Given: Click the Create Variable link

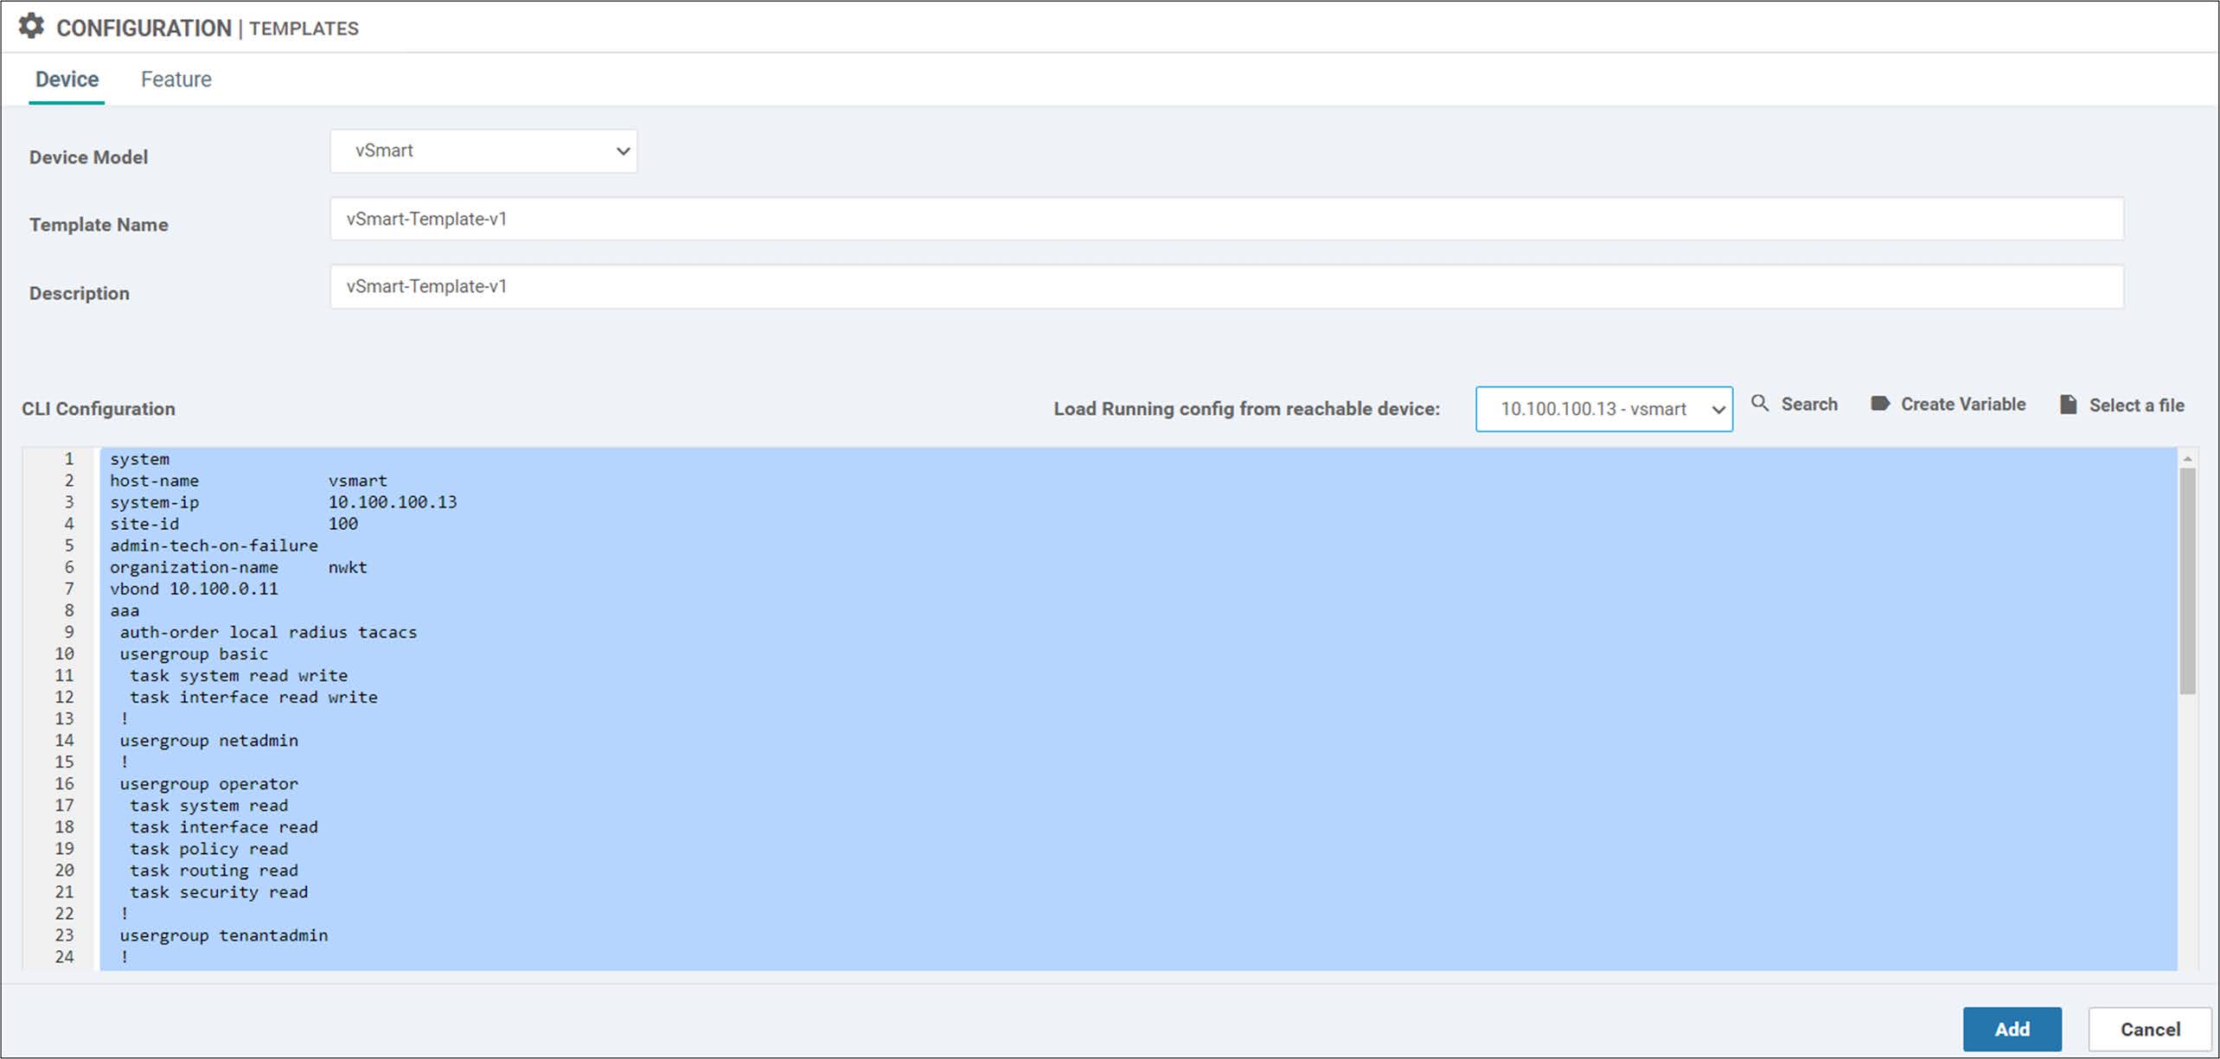Looking at the screenshot, I should [x=1963, y=404].
